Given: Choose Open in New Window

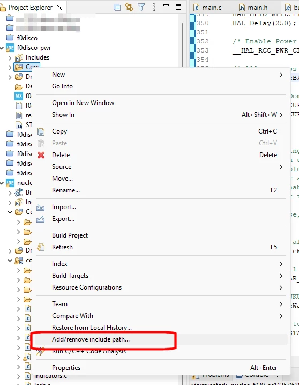Looking at the screenshot, I should click(x=161, y=103).
